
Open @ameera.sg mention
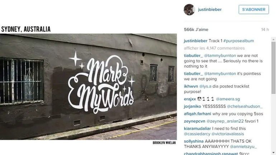[228, 99]
